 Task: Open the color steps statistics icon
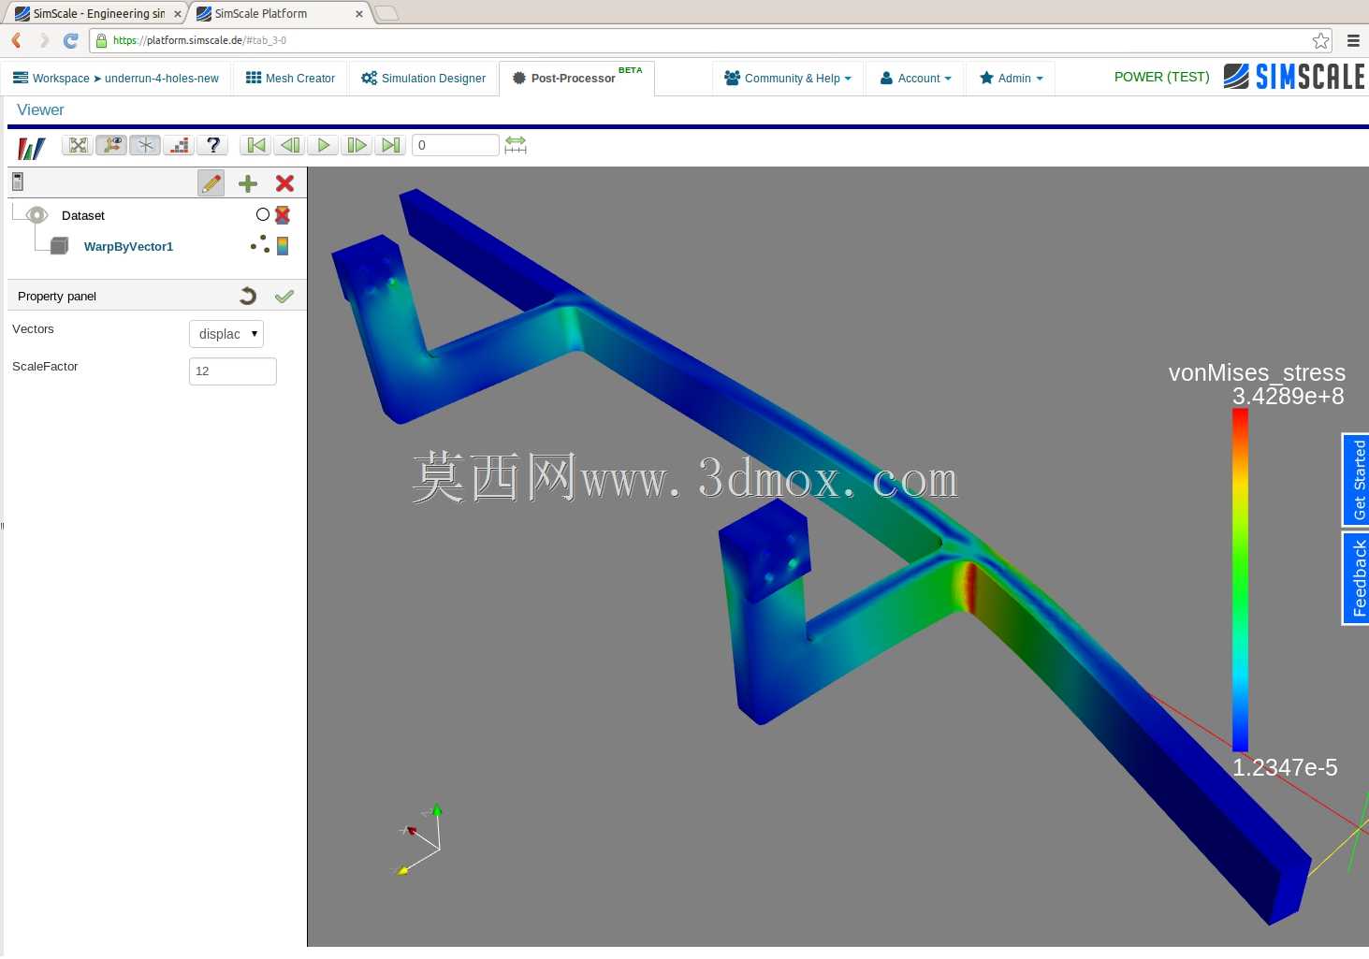click(x=179, y=145)
